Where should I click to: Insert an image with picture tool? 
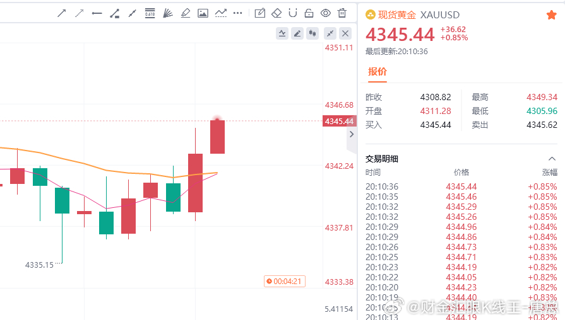[203, 14]
